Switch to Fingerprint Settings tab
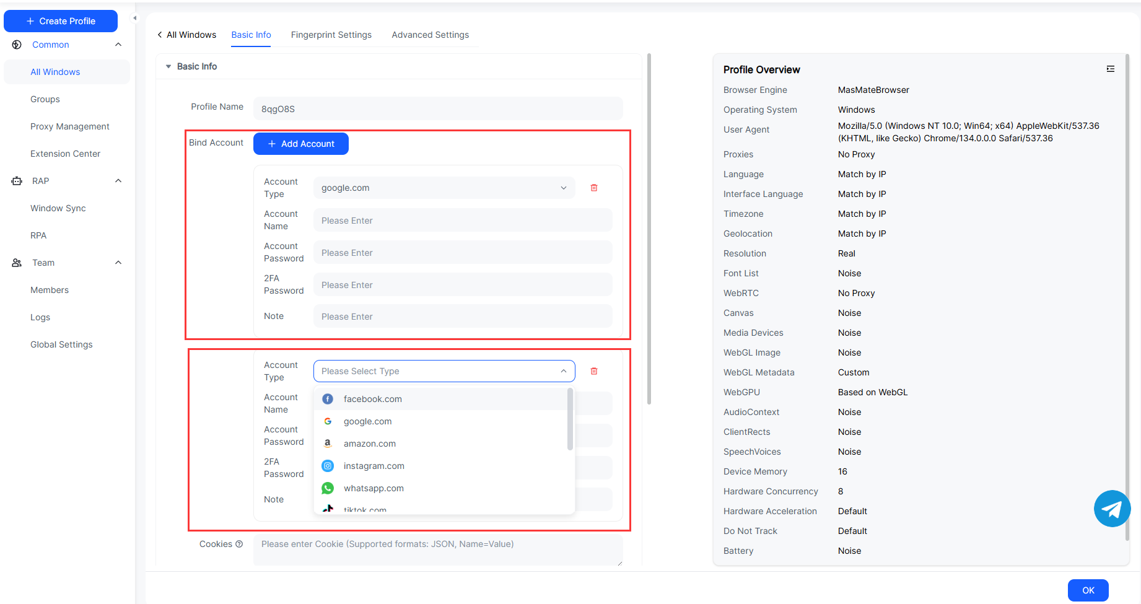This screenshot has width=1141, height=604. click(331, 35)
